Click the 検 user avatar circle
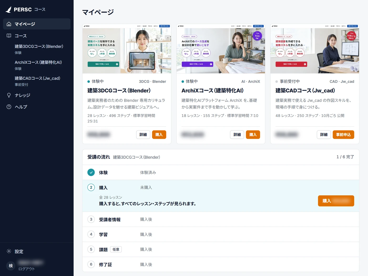The image size is (368, 276). click(11, 266)
